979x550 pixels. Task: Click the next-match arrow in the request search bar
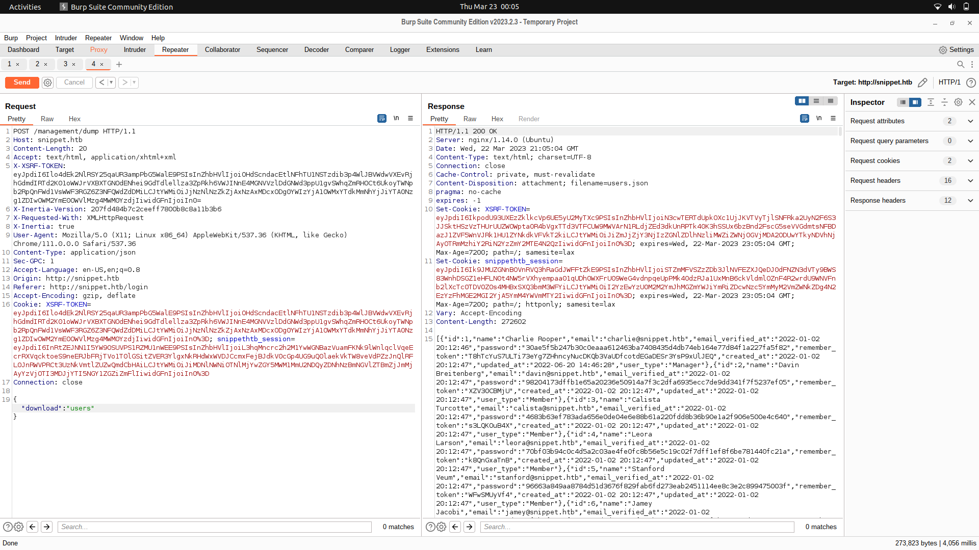pos(46,527)
